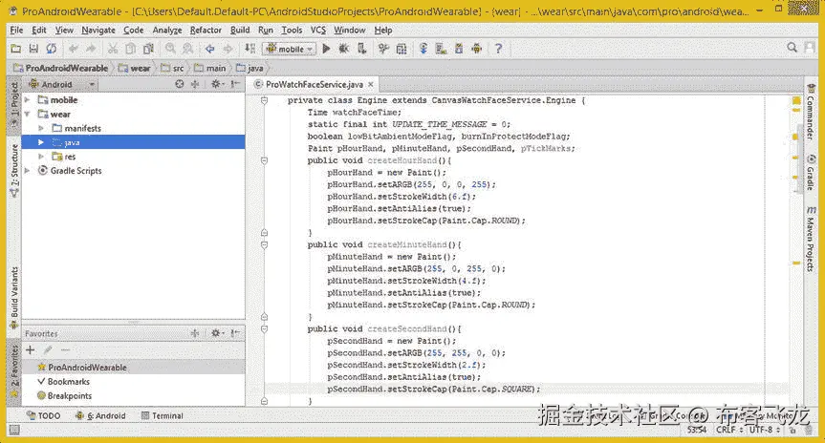Click the Find magnifier icon

point(170,49)
